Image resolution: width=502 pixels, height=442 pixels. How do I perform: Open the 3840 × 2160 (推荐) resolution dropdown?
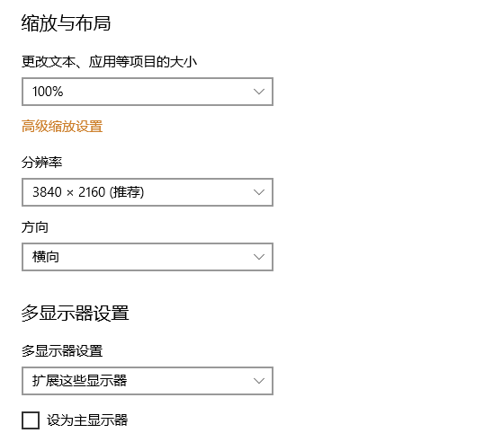tap(148, 192)
